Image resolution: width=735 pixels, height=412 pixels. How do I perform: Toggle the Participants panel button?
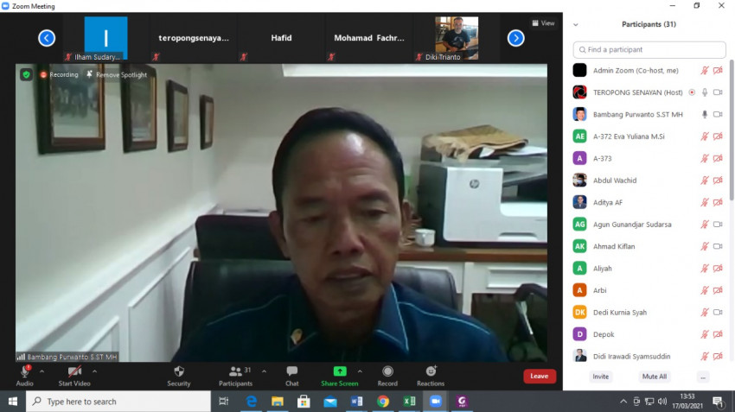click(x=235, y=376)
